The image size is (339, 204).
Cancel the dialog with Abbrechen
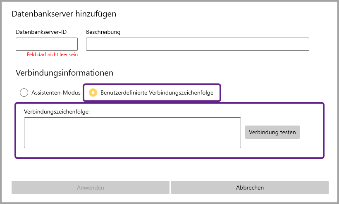click(250, 187)
